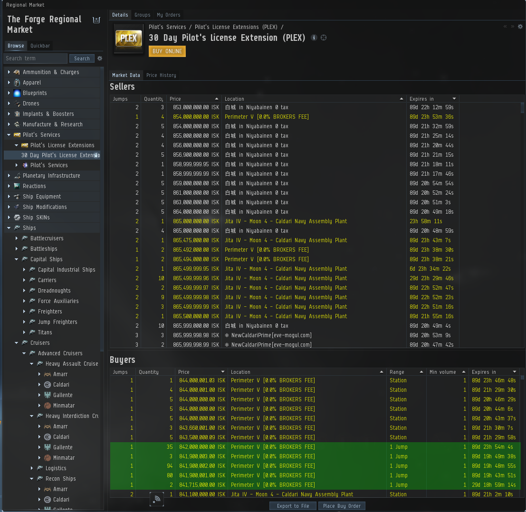This screenshot has width=526, height=512.
Task: Expand the Blueprints category
Action: tap(9, 93)
